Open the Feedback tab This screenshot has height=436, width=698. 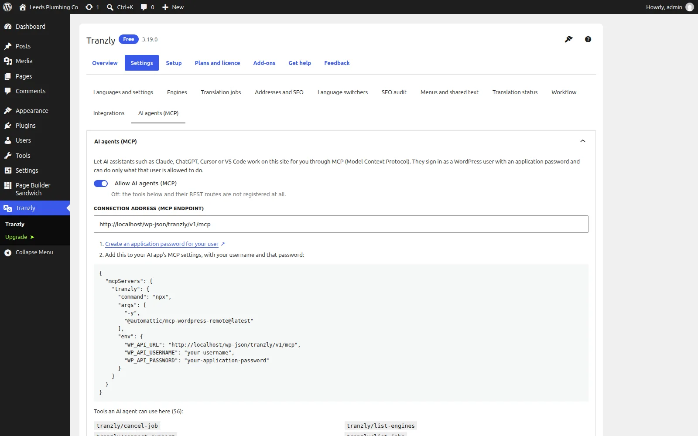(x=337, y=63)
